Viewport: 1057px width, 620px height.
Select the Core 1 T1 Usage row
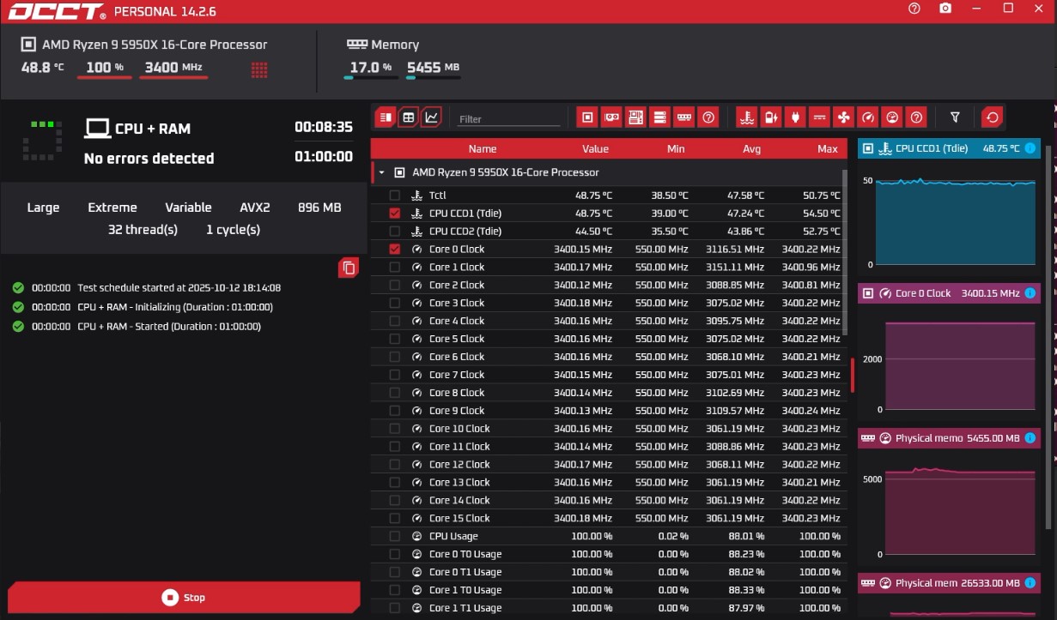609,608
